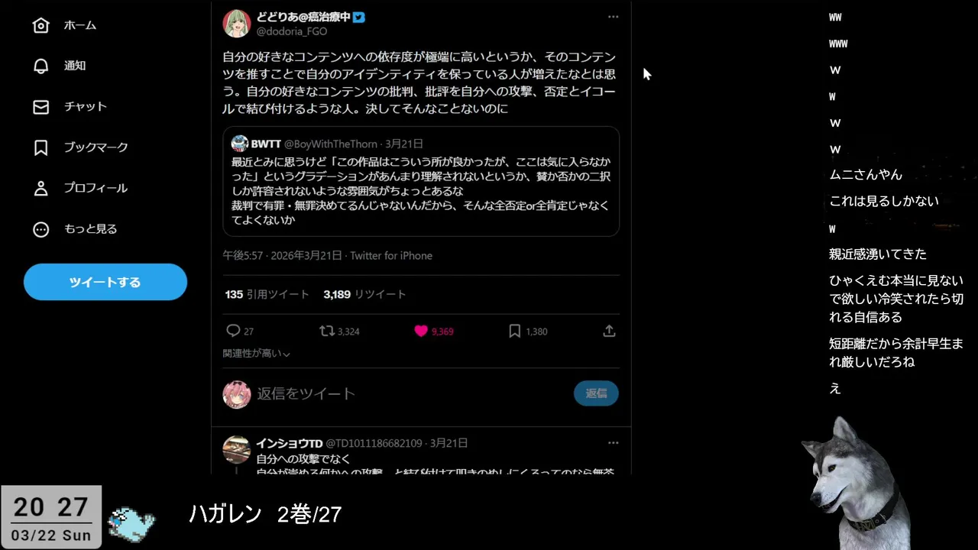View the 135 引用ツイート link
The image size is (978, 550).
(x=267, y=294)
